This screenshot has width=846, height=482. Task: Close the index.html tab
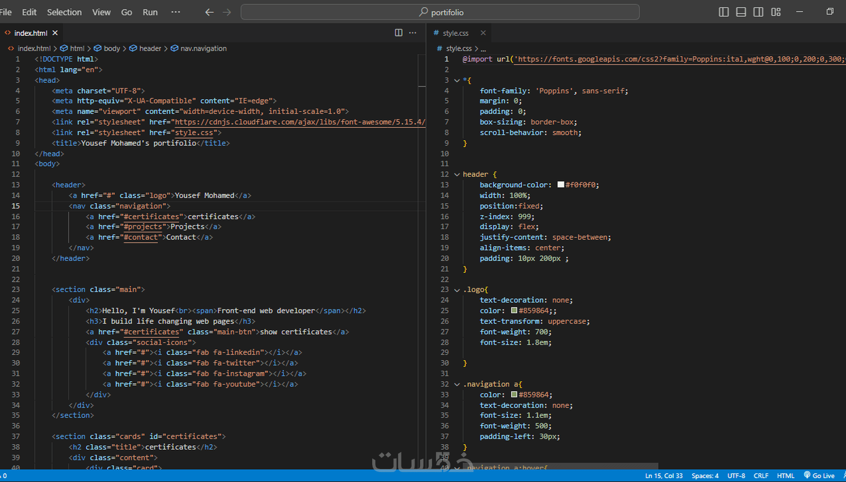55,33
